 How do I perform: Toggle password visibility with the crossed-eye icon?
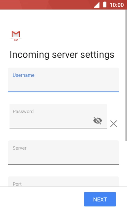point(98,120)
